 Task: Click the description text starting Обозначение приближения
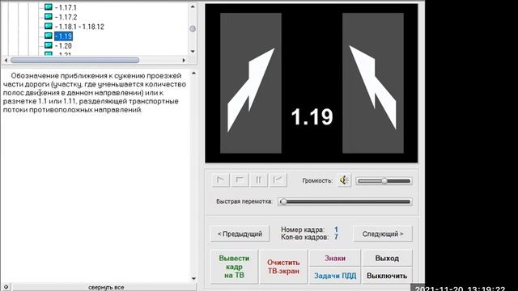[x=95, y=93]
